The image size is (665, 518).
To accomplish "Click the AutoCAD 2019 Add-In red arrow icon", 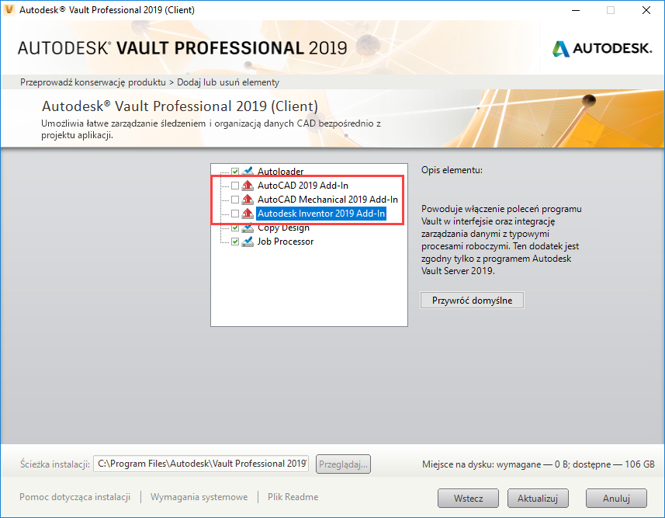I will point(248,186).
